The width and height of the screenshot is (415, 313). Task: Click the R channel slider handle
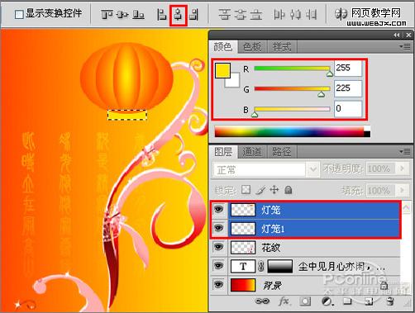pos(330,74)
